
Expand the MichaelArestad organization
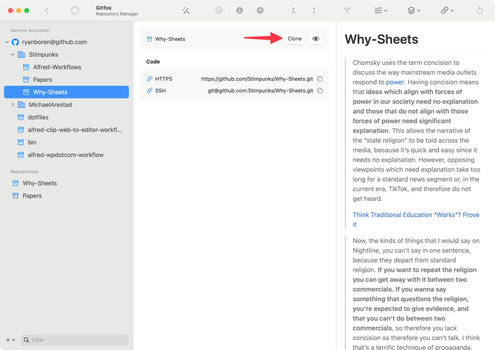pos(13,105)
